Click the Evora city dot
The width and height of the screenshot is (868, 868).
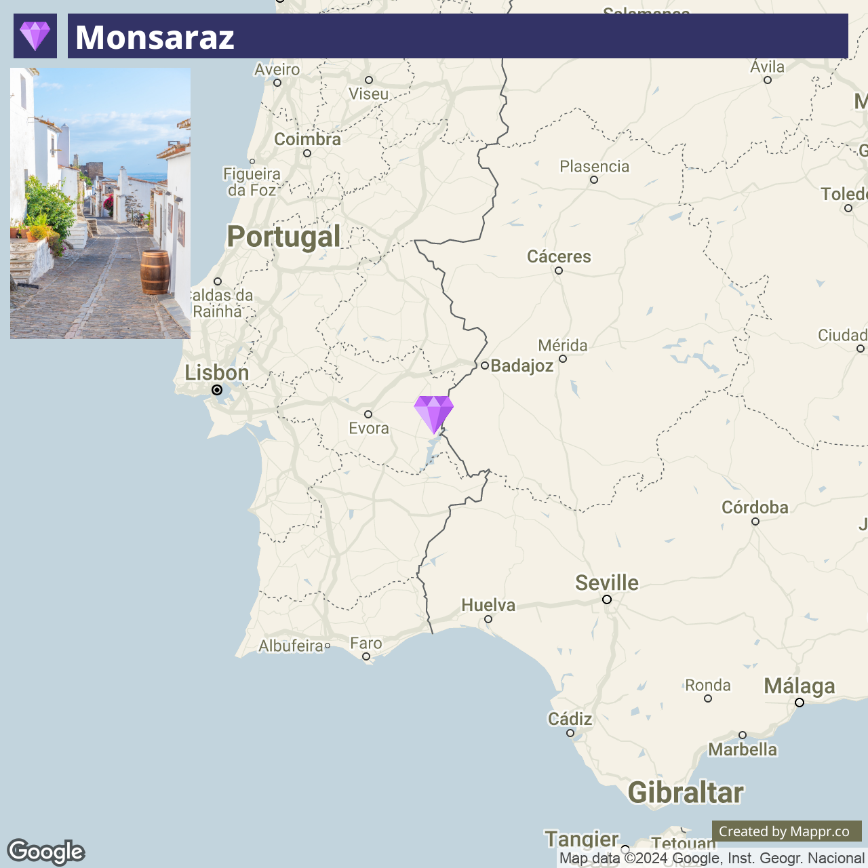coord(368,414)
